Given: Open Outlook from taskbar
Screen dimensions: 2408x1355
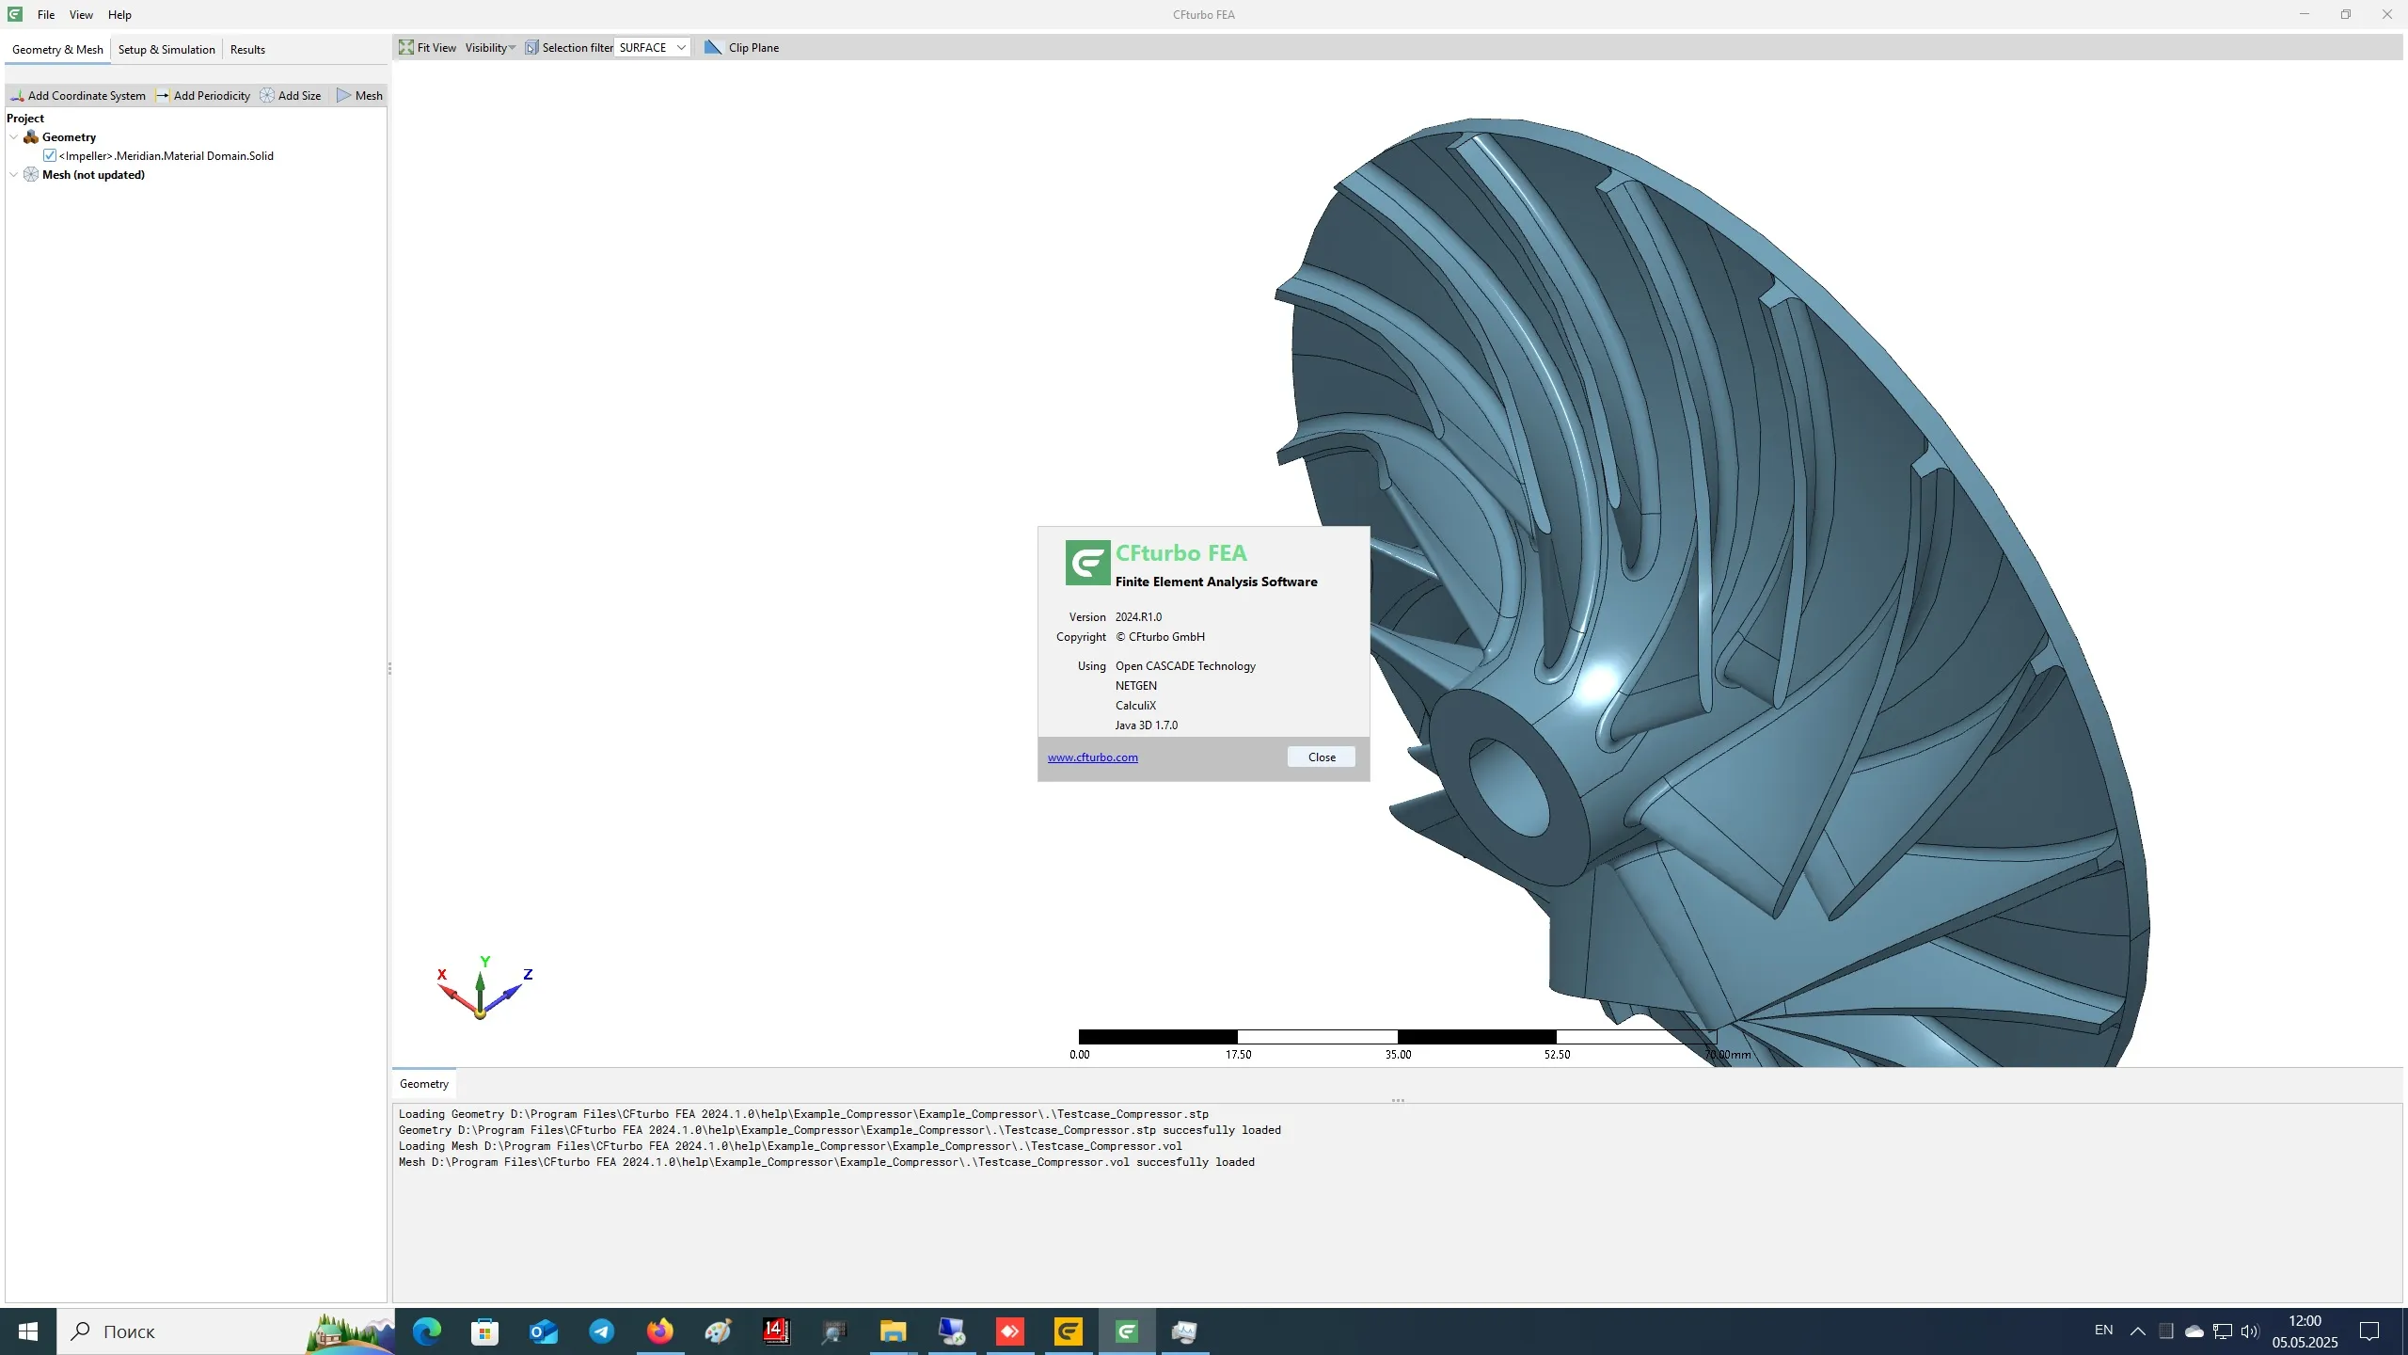Looking at the screenshot, I should [543, 1331].
